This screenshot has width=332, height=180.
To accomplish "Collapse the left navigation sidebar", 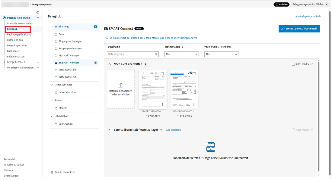I will (38, 12).
